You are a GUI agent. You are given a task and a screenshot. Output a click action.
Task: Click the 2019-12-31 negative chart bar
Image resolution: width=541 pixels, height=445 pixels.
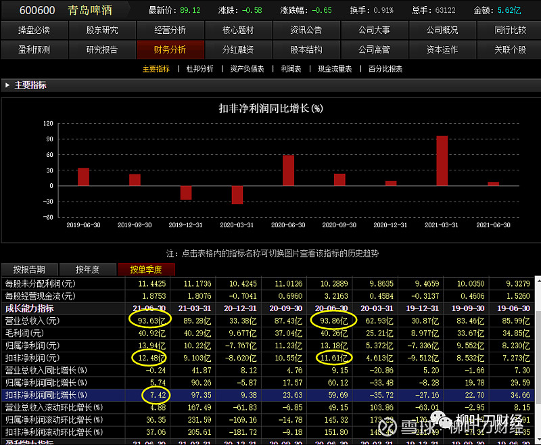[x=186, y=193]
